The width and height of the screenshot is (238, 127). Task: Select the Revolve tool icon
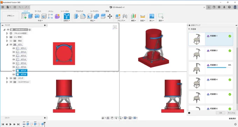(x=37, y=16)
